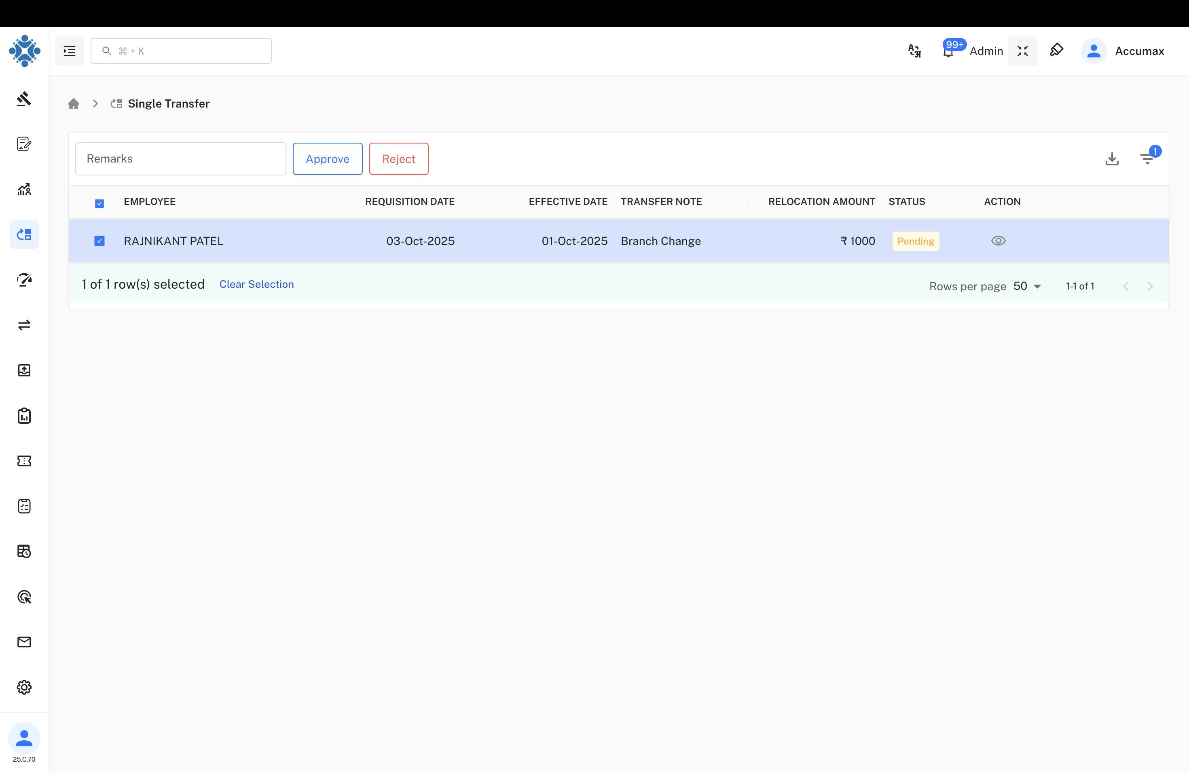This screenshot has height=773, width=1189.
Task: Uncheck the RAJNIKANT PATEL row checkbox
Action: [99, 241]
